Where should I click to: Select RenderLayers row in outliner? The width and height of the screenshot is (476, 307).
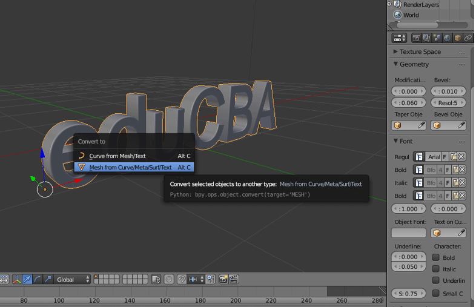point(421,5)
